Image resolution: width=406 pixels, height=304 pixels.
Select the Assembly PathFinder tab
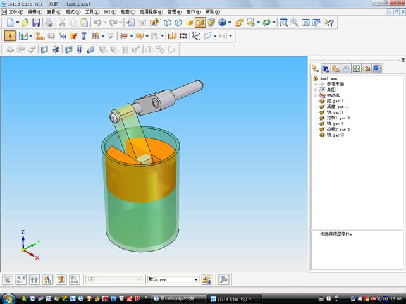pyautogui.click(x=316, y=68)
